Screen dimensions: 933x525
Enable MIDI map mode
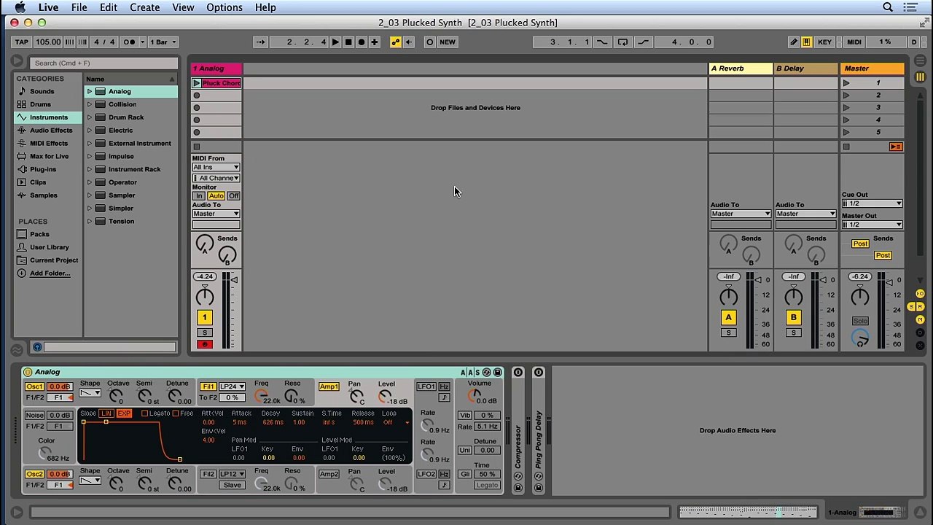pyautogui.click(x=854, y=42)
